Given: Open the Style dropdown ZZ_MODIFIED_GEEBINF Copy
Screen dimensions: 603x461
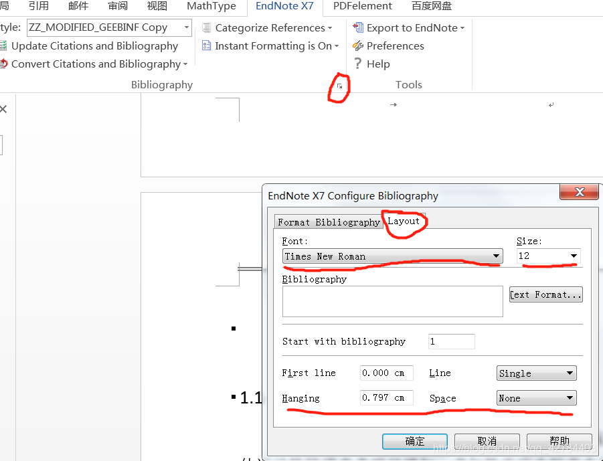Looking at the screenshot, I should pos(109,27).
